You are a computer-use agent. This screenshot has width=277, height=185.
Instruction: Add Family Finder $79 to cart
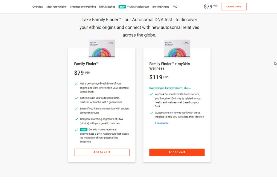point(102,152)
